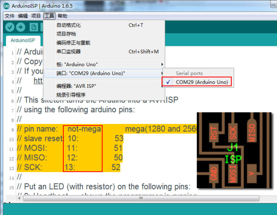
Task: Click the underlined htt link on line 4
Action: point(38,81)
